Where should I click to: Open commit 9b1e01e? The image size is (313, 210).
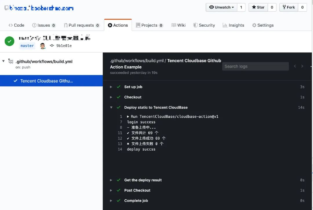64,46
